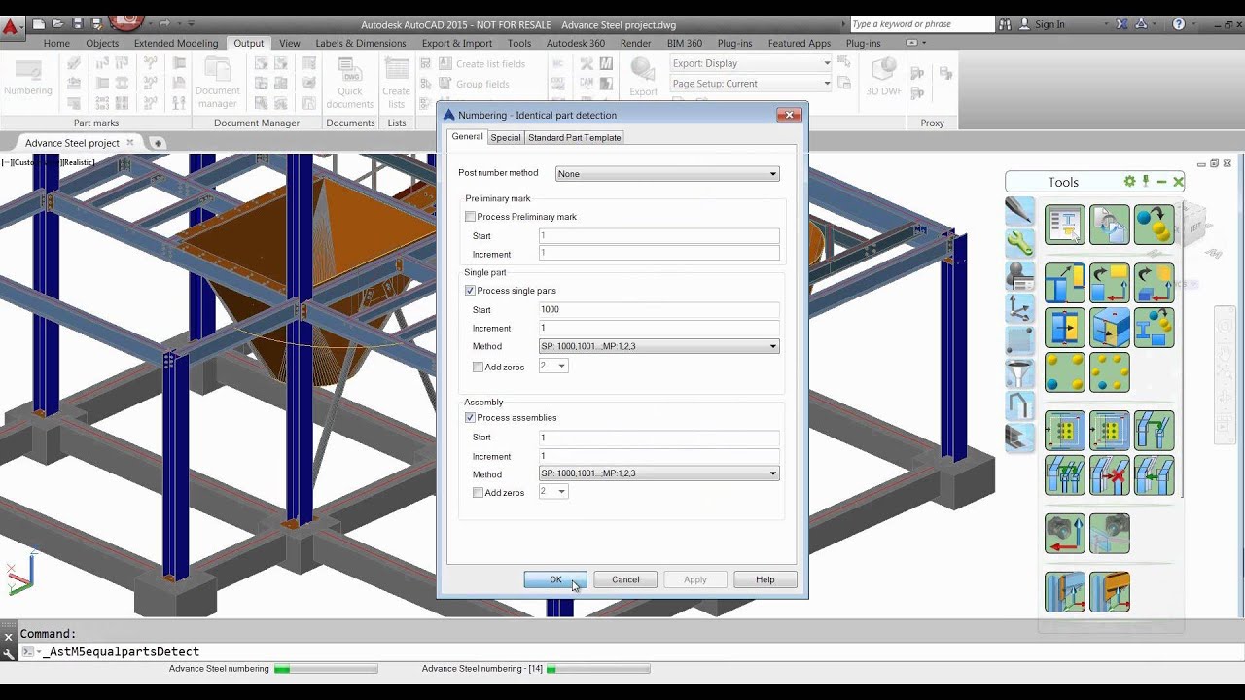Switch to the Standard Part Template tab
The width and height of the screenshot is (1245, 700).
(575, 138)
